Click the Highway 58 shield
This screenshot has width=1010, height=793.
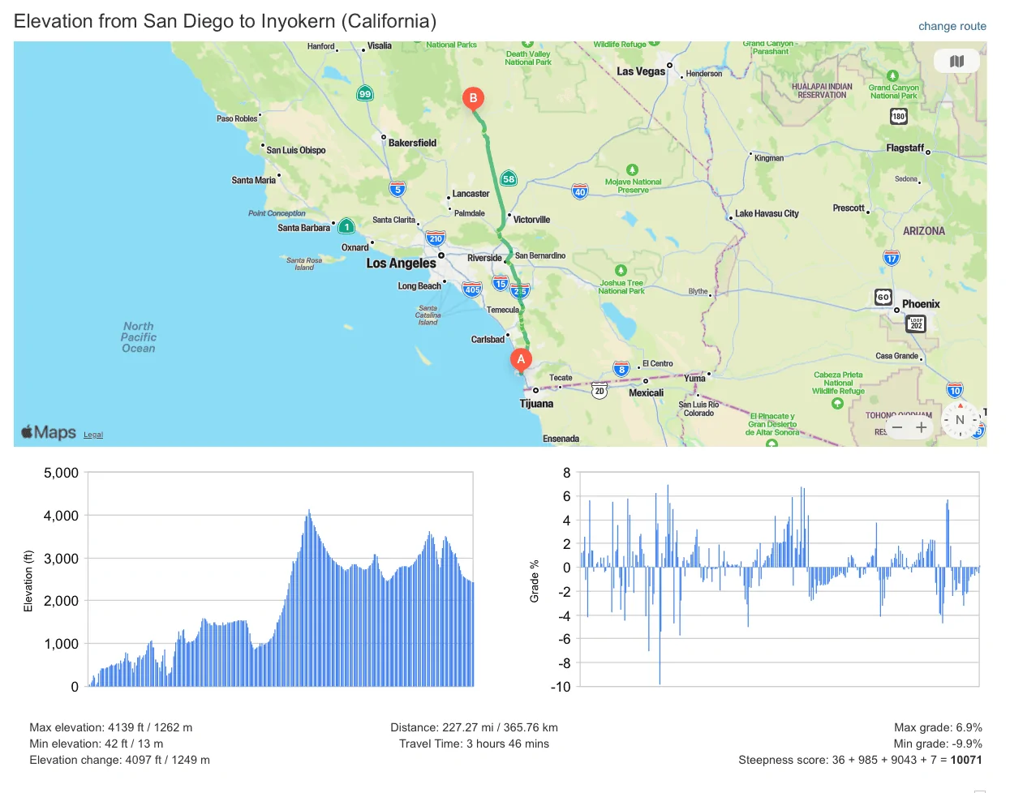(509, 179)
